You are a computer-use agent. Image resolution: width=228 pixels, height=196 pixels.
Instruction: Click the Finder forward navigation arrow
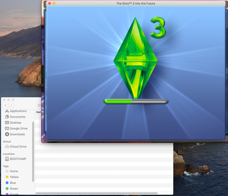(x=11, y=105)
